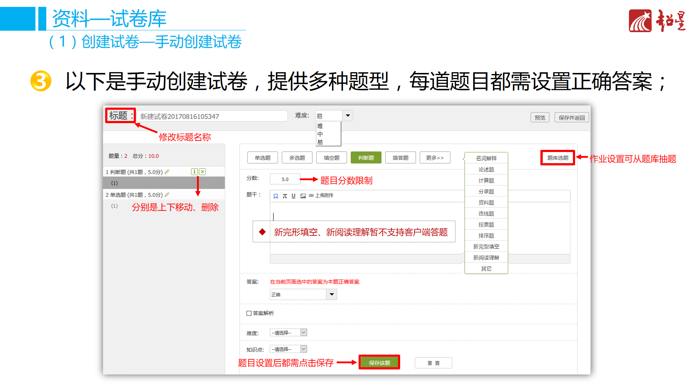Click the pi formula icon

(285, 196)
